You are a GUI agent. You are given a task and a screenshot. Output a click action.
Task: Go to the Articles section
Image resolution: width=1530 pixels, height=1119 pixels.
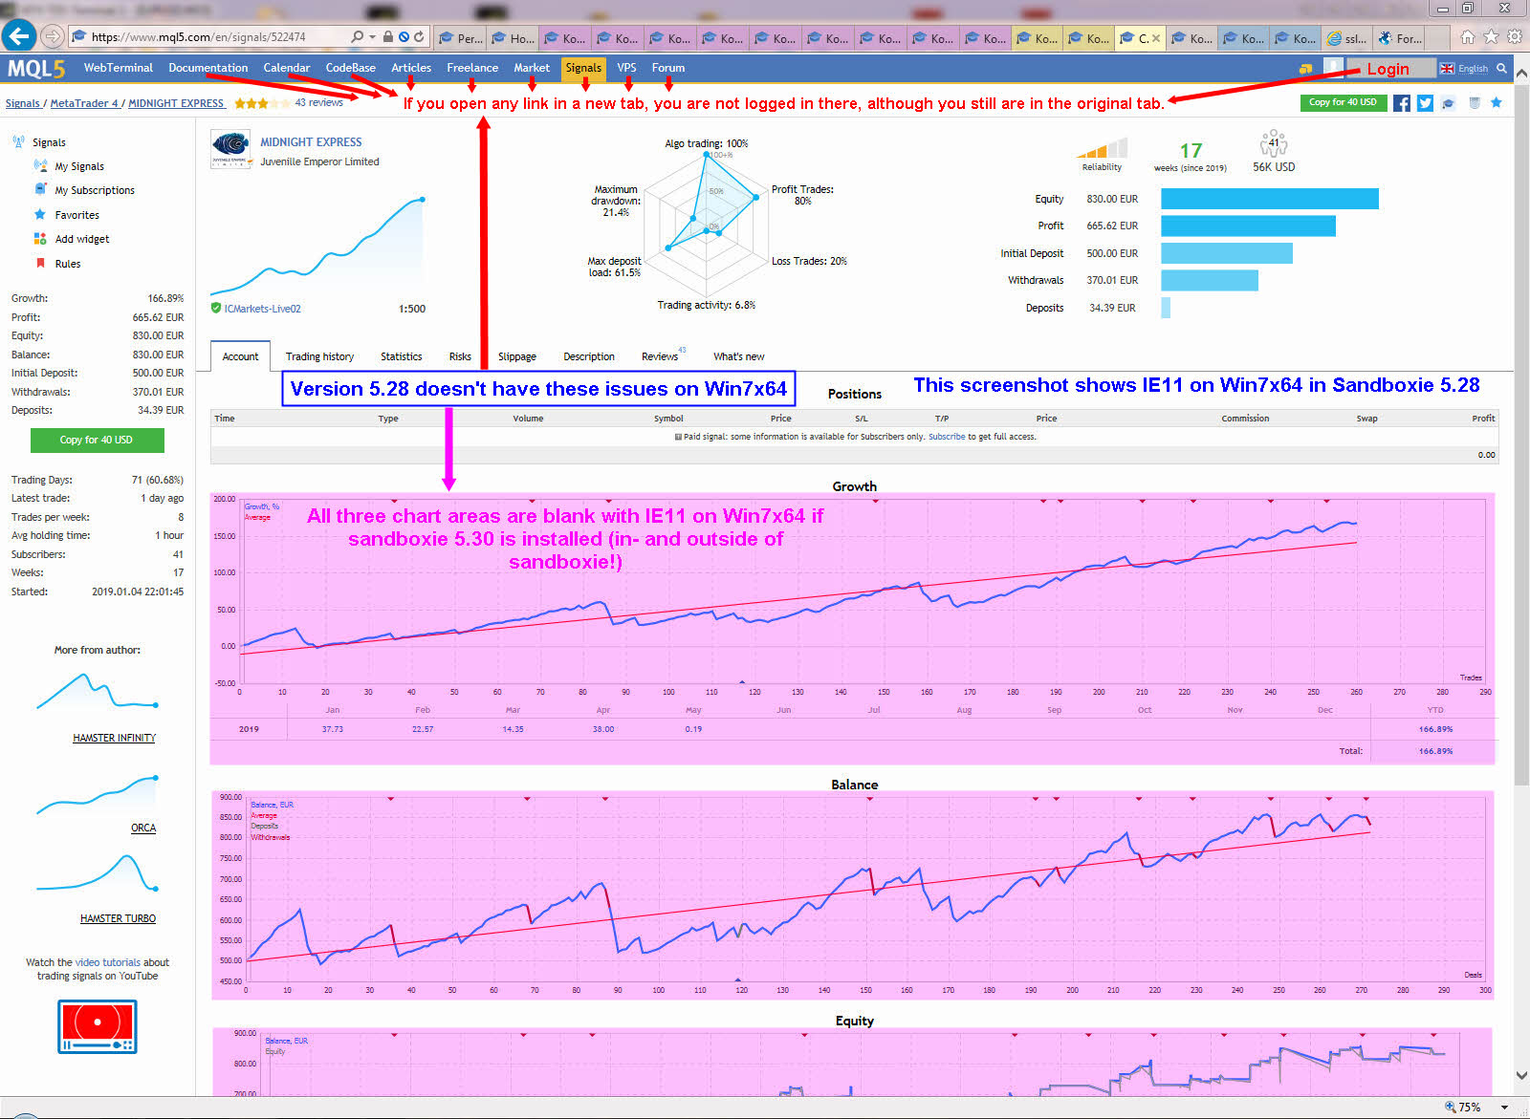pos(411,68)
